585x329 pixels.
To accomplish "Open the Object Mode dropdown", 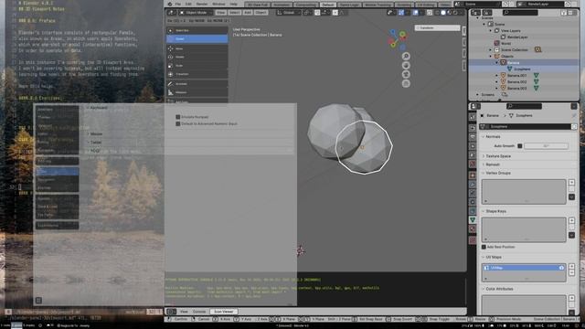I will [196, 12].
